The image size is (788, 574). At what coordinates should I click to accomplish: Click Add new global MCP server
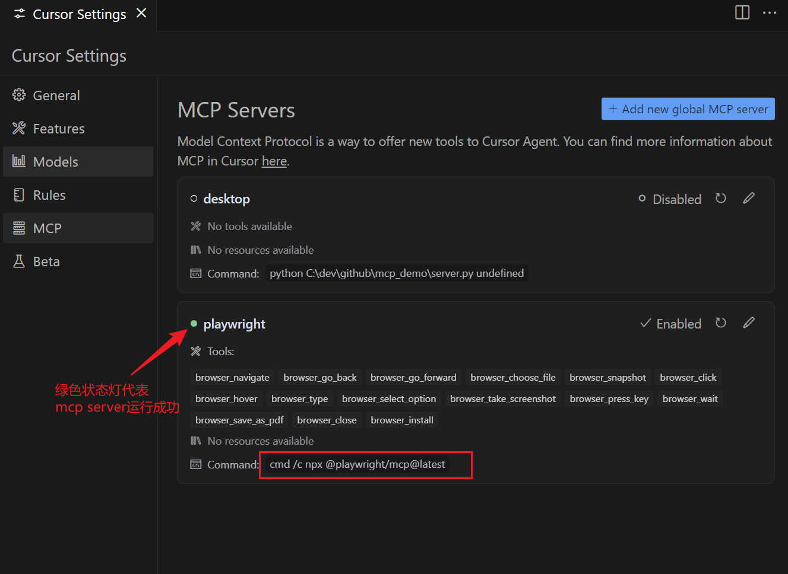click(688, 109)
